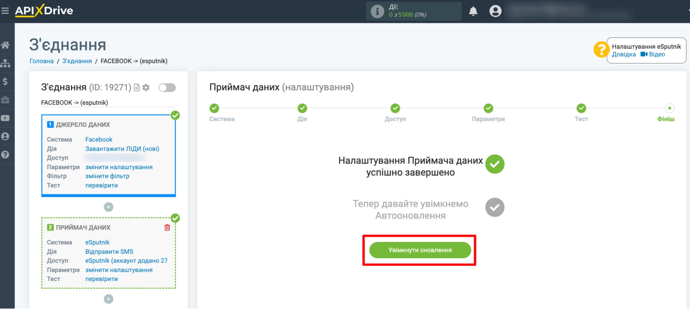Click green check beside settings completed message
The image size is (690, 309).
point(495,164)
